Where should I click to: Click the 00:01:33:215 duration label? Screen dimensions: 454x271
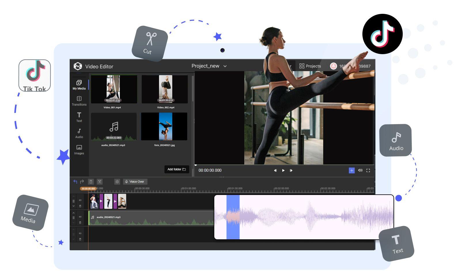click(166, 100)
